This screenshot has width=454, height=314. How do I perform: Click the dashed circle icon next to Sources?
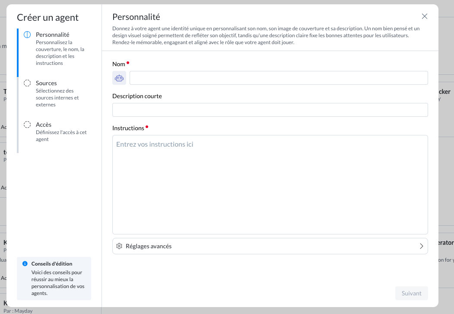[x=27, y=83]
